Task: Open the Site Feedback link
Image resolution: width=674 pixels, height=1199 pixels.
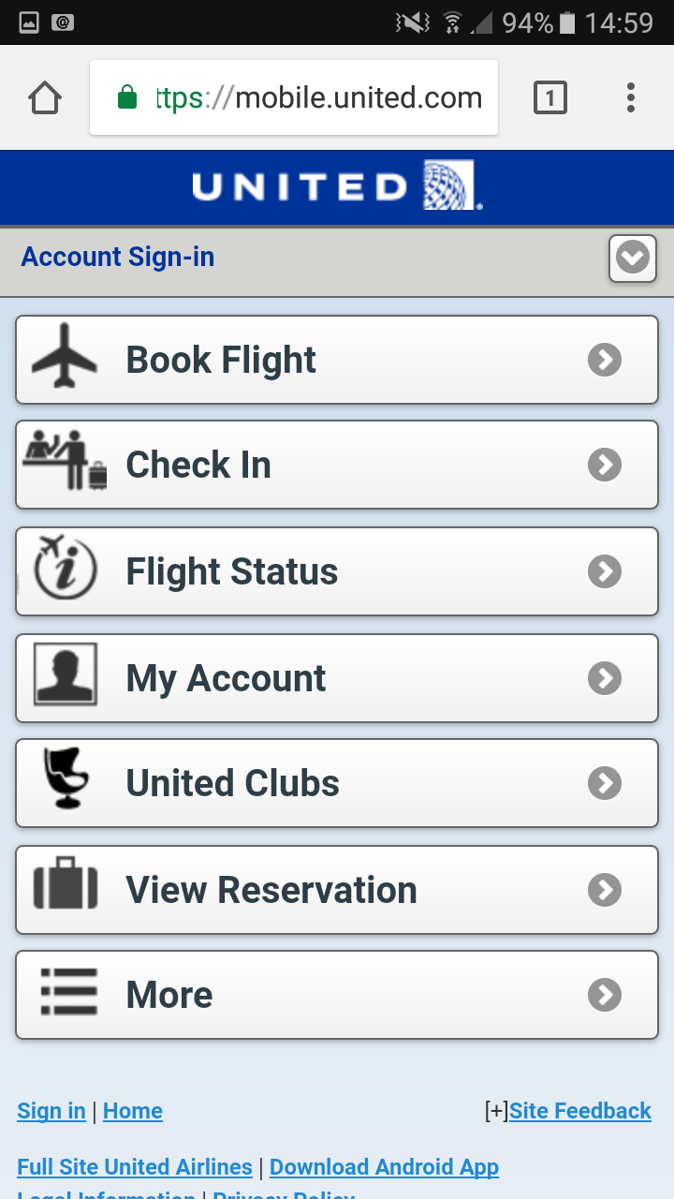Action: click(580, 1111)
